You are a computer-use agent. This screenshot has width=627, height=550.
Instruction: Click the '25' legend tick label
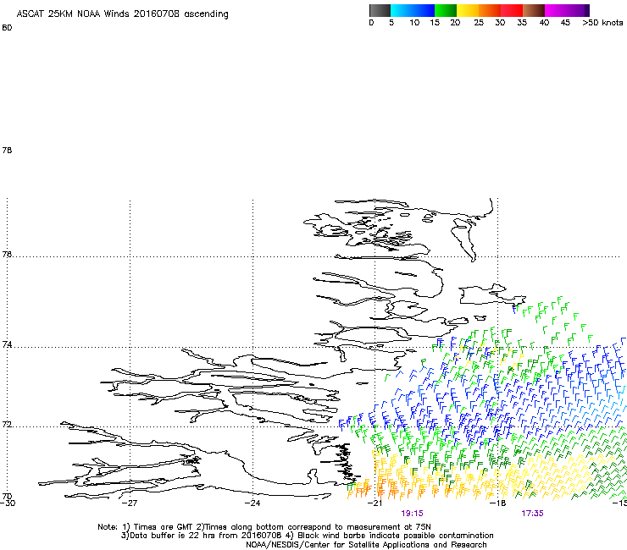[x=479, y=23]
